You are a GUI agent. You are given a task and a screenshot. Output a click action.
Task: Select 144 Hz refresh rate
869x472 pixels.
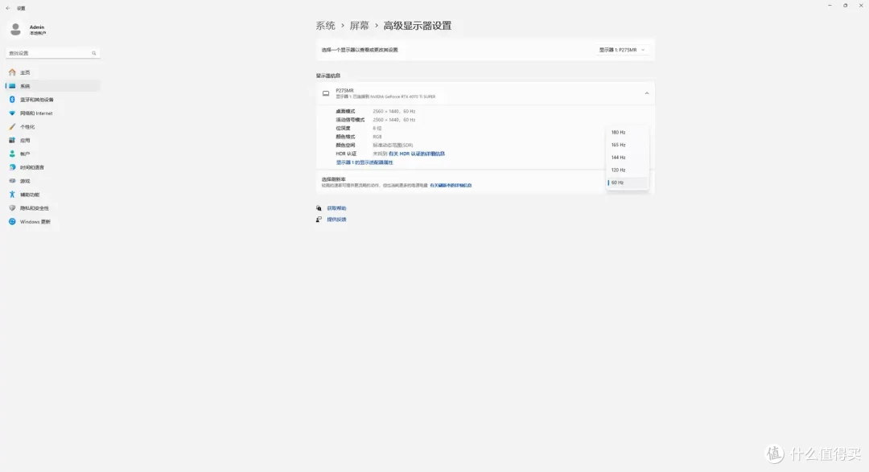(x=627, y=158)
